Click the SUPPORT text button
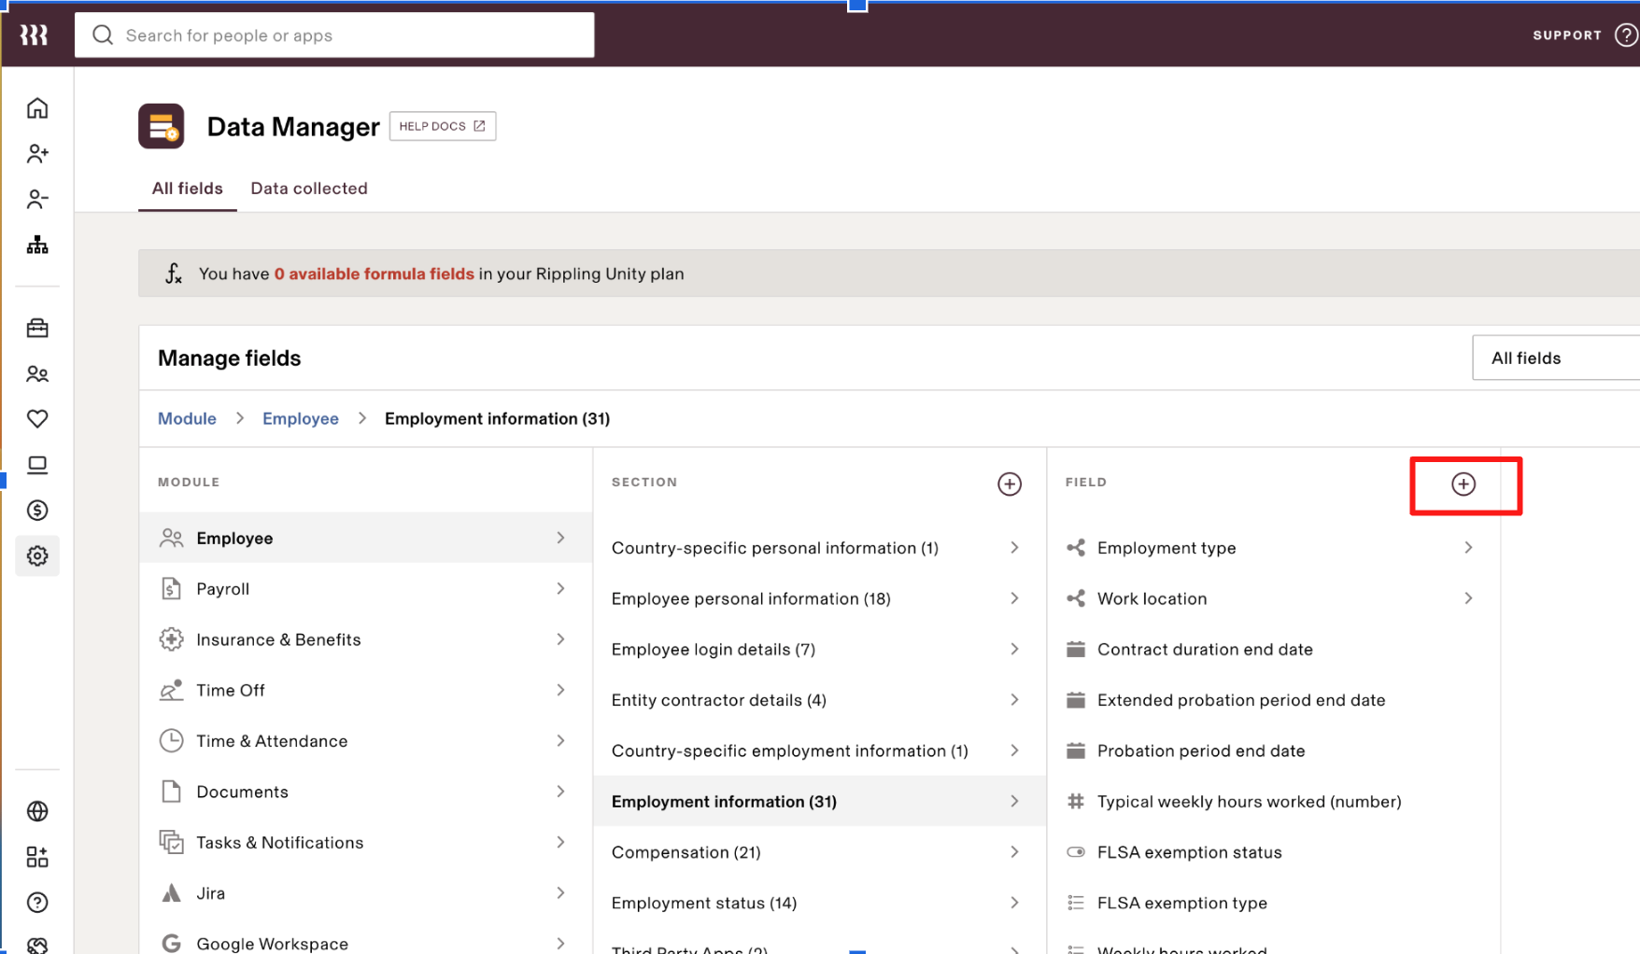The width and height of the screenshot is (1640, 954). 1567,35
